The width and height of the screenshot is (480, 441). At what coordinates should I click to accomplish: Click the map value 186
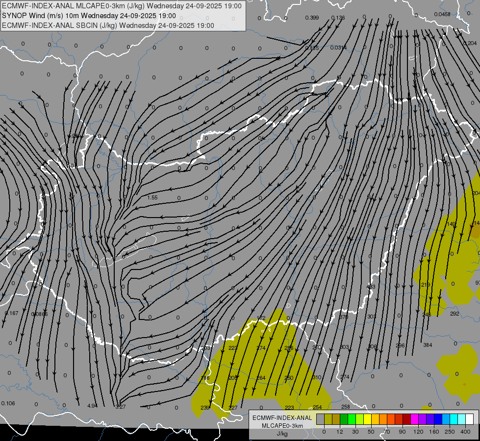pyautogui.click(x=205, y=378)
